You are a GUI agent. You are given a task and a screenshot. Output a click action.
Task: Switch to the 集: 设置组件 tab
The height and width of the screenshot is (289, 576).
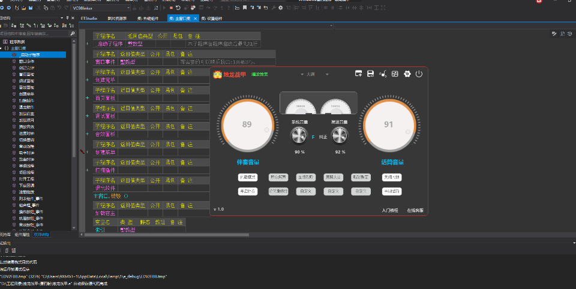(x=211, y=19)
